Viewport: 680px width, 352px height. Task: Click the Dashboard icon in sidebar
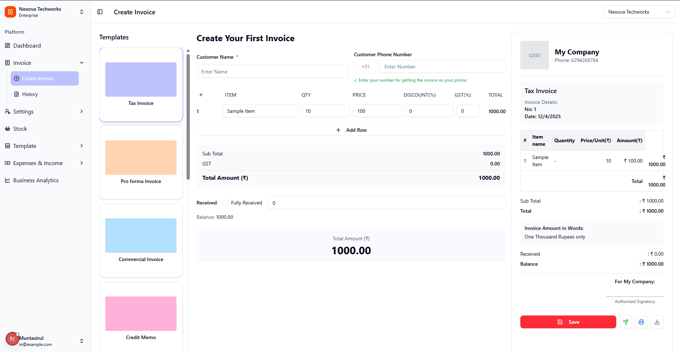coord(8,45)
